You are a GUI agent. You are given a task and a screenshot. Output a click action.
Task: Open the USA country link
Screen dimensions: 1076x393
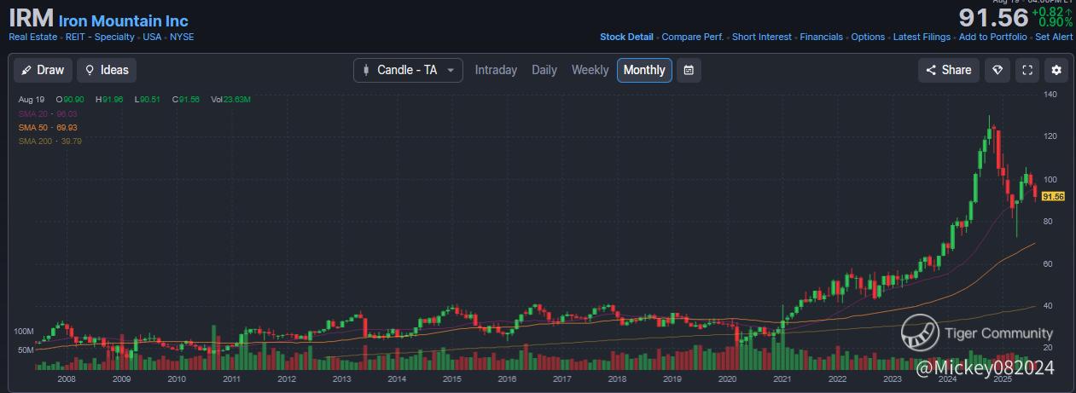[x=152, y=37]
